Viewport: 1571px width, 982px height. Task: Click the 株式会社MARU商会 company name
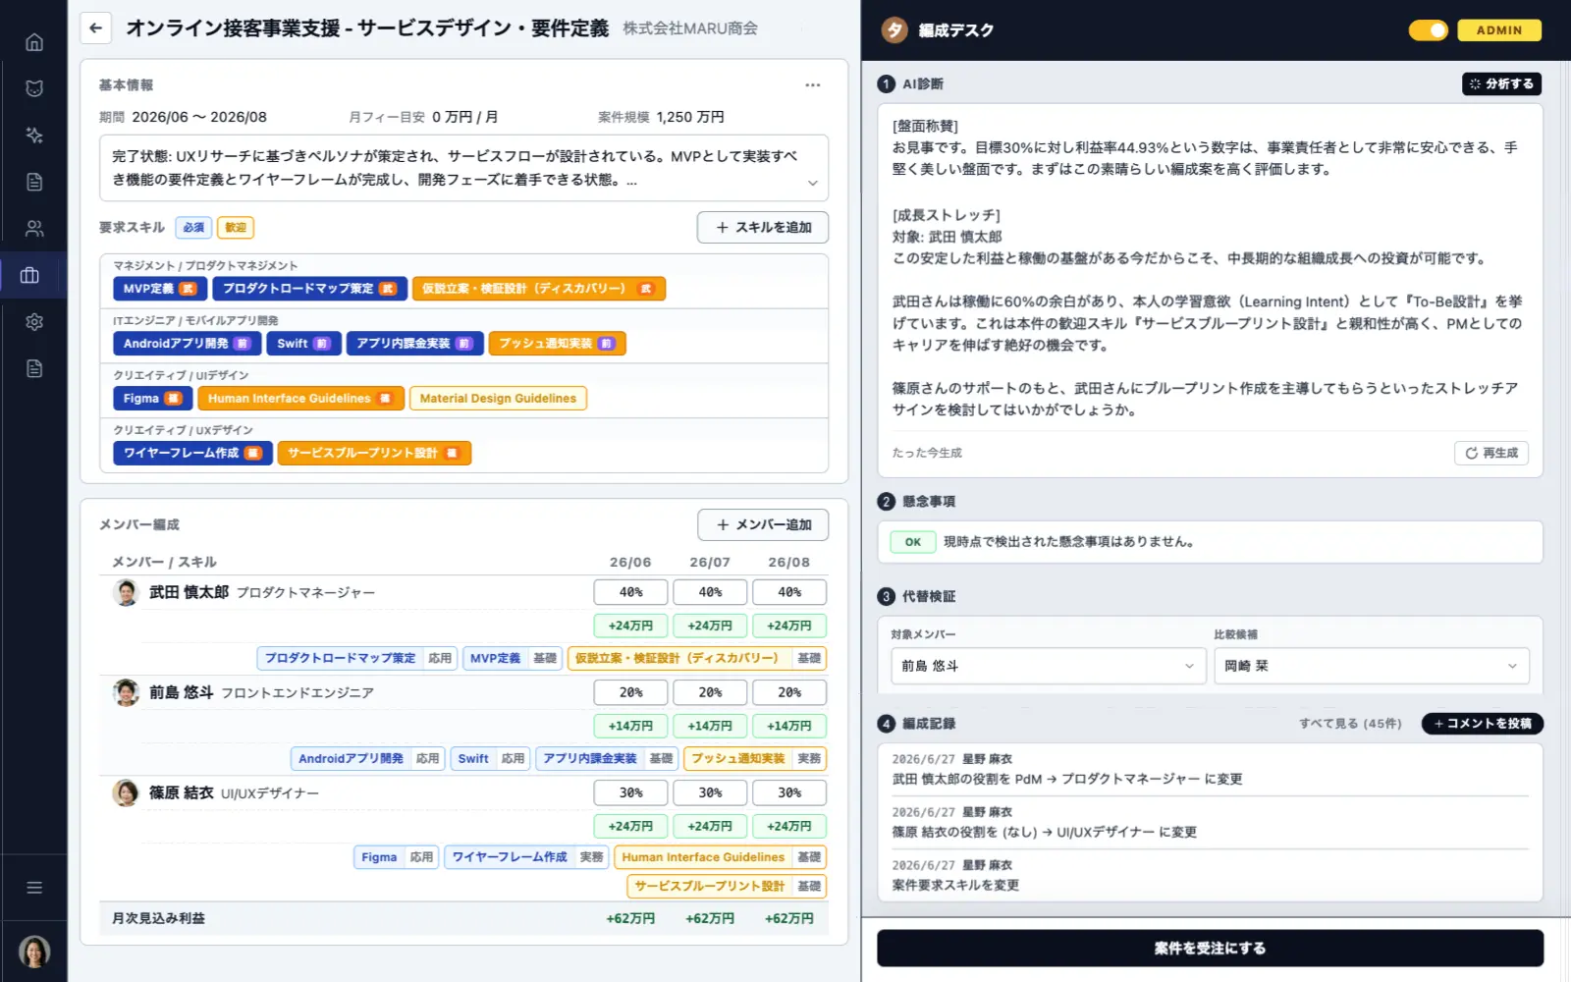(x=690, y=28)
